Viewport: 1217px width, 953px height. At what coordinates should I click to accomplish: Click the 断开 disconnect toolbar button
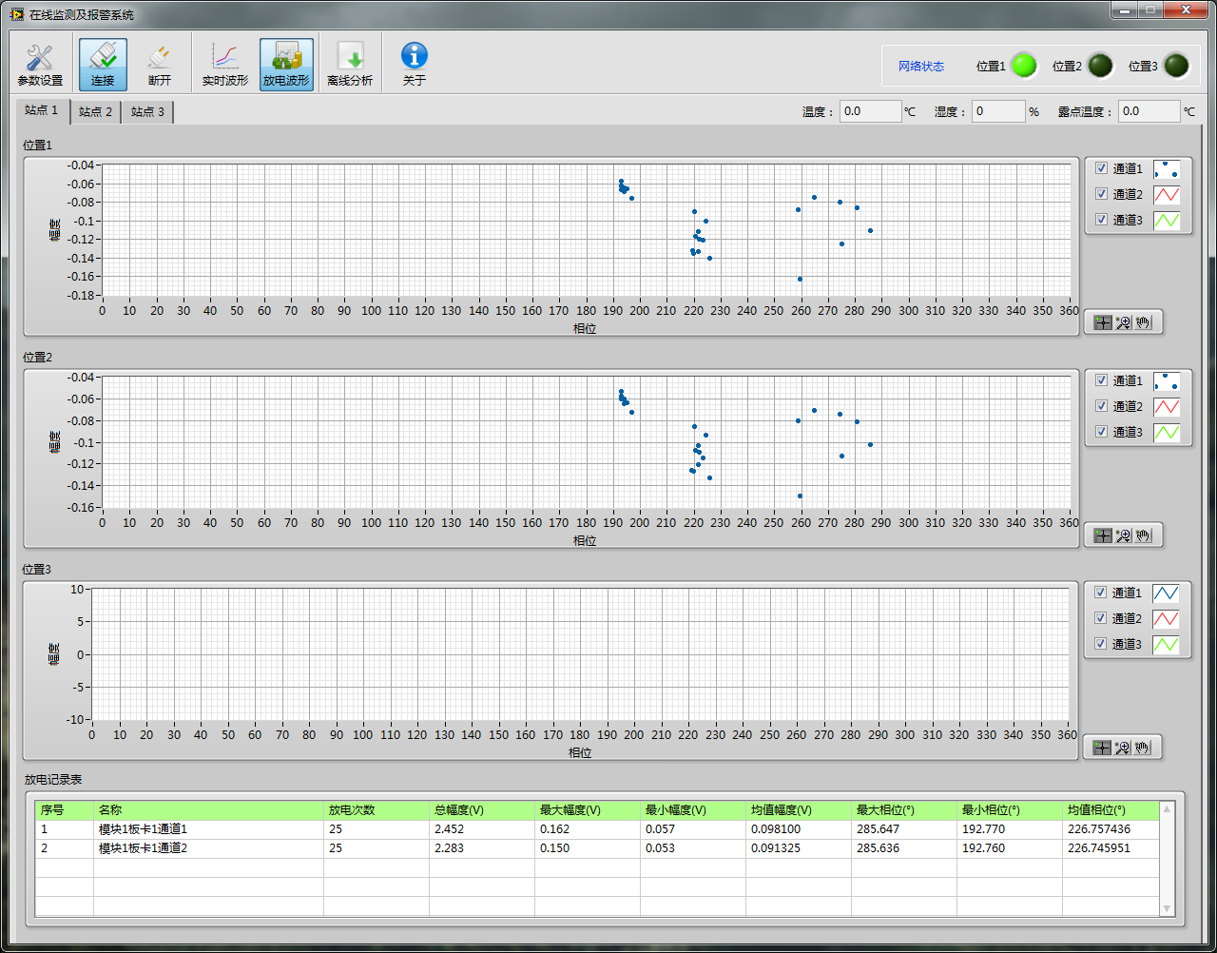(160, 65)
